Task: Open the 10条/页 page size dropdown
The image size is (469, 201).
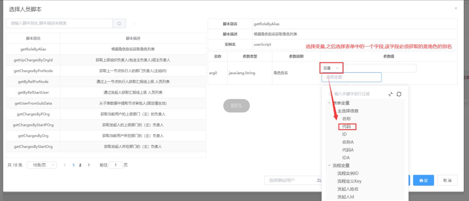Action: 42,165
